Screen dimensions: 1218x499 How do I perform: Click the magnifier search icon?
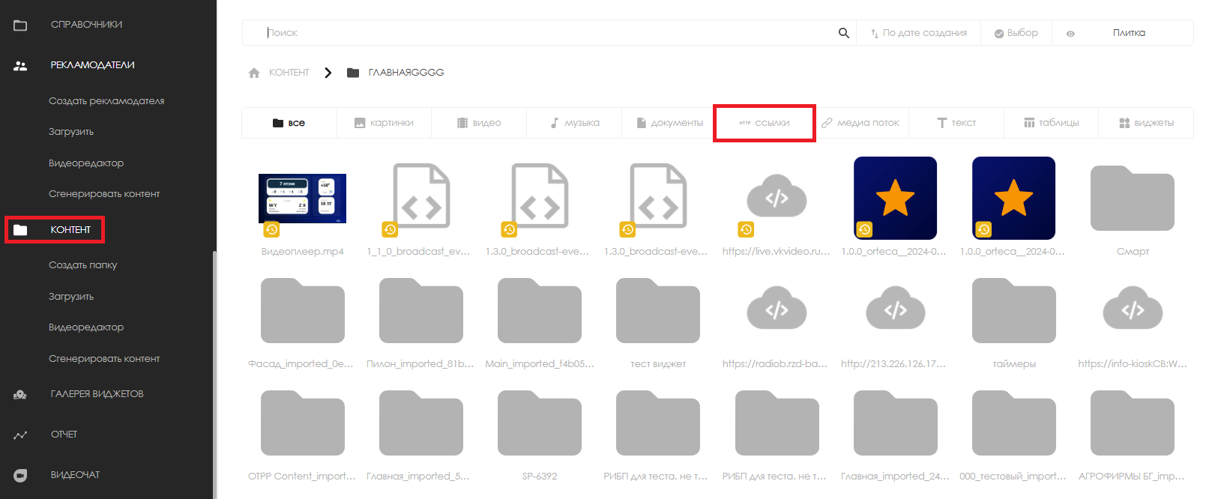[x=843, y=33]
